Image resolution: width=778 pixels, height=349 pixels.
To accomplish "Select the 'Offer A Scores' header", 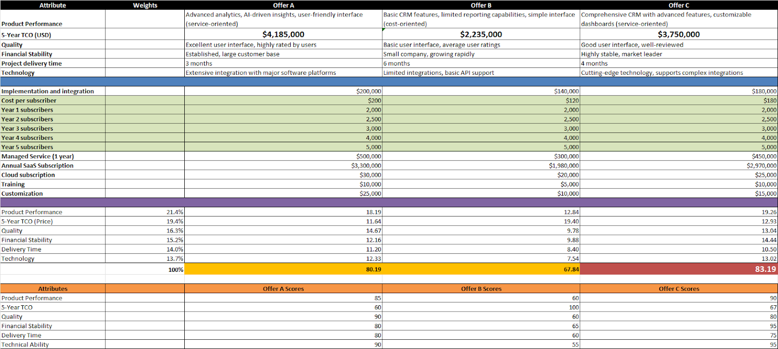I will pos(283,288).
